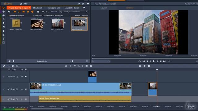The width and height of the screenshot is (198, 111).
Task: Select the Acustic Drums Sequence.wav timeline clip
Action: (x=85, y=99)
